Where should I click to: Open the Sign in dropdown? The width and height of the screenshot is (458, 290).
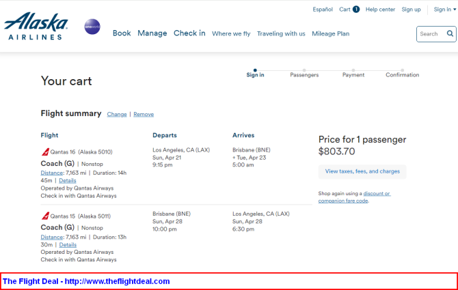(444, 10)
